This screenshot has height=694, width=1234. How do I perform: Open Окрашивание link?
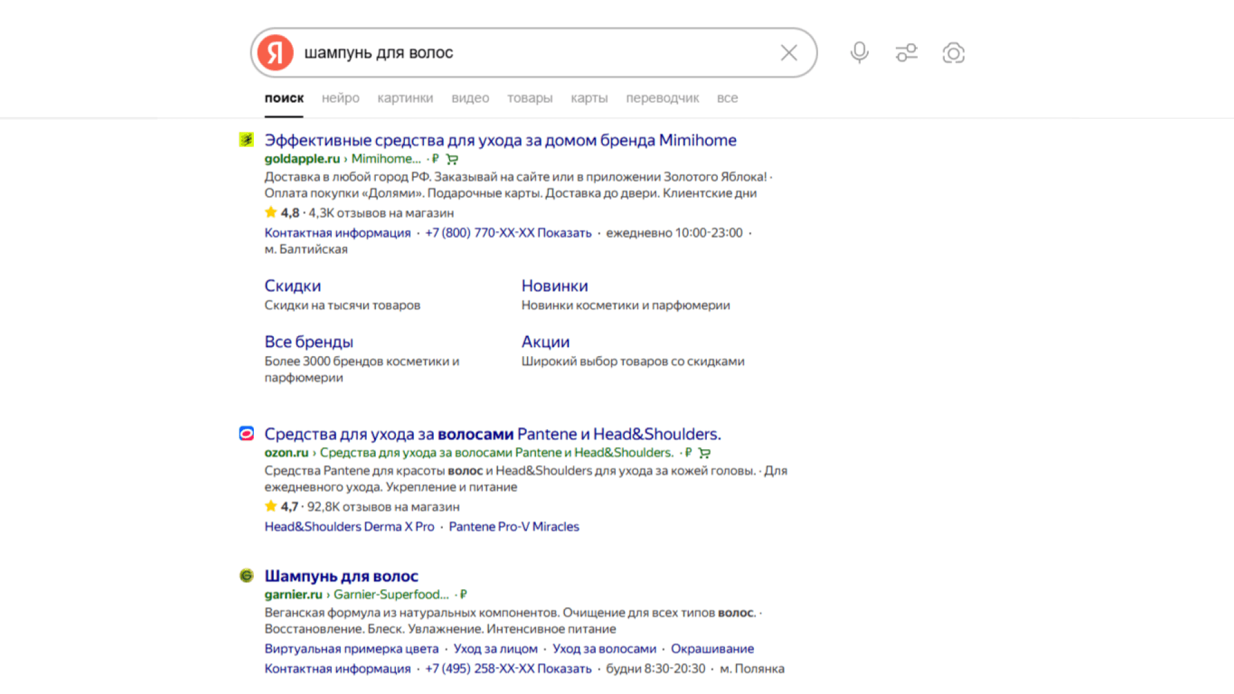(712, 648)
